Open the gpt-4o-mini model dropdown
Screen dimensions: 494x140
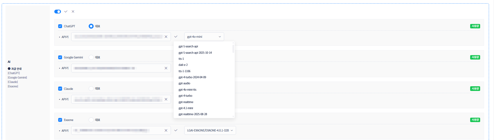[204, 37]
